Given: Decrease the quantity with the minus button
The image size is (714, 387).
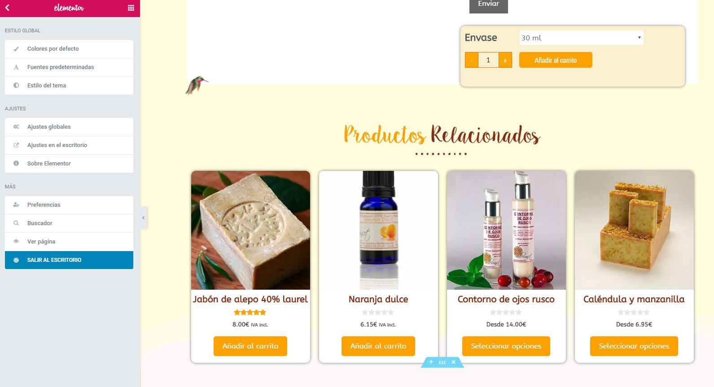Looking at the screenshot, I should click(x=471, y=60).
